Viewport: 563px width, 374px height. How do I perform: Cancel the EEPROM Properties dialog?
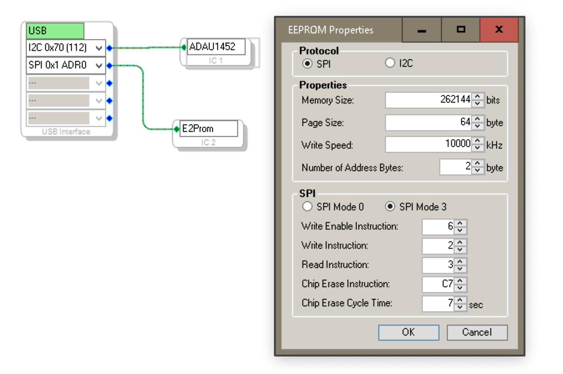tap(477, 332)
